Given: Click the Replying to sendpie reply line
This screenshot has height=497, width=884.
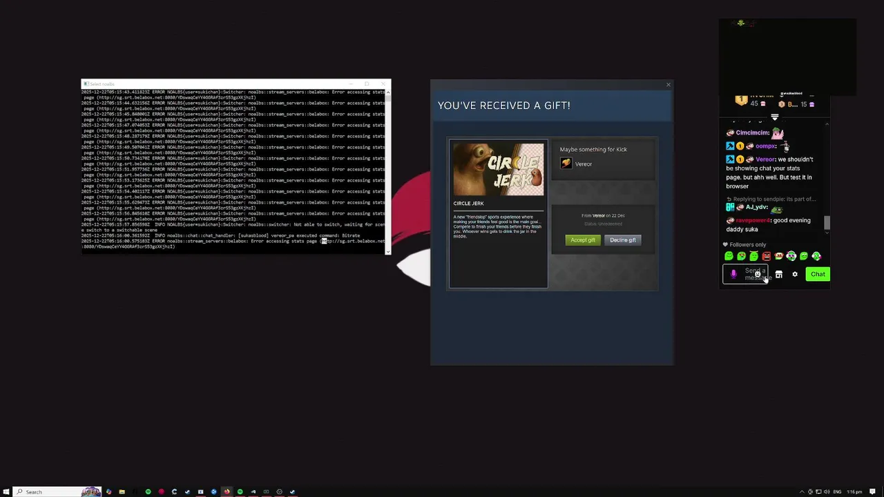Looking at the screenshot, I should [771, 199].
